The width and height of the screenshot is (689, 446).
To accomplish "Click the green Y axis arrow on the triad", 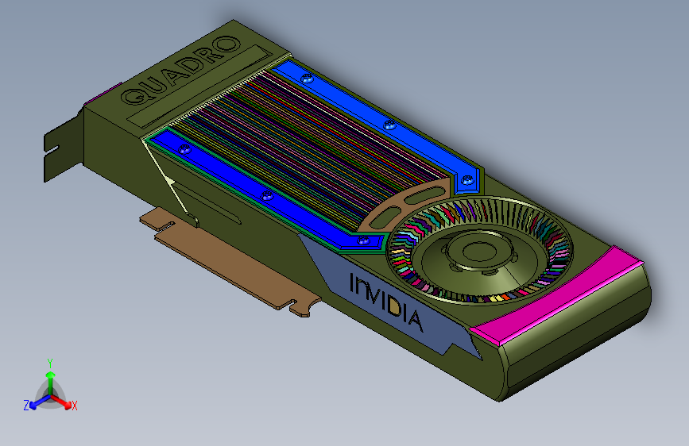I will tap(51, 383).
